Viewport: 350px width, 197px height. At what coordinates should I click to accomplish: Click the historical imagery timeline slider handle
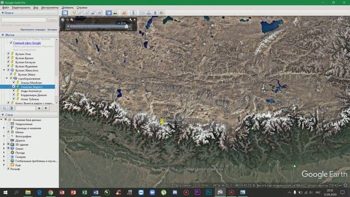tap(126, 26)
